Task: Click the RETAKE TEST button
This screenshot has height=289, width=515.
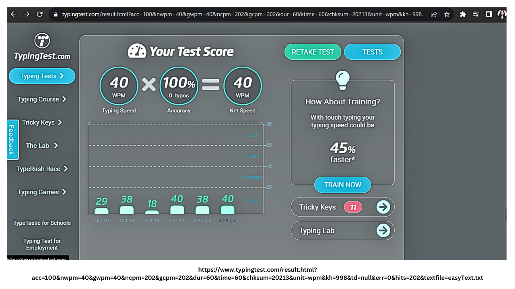Action: [313, 52]
